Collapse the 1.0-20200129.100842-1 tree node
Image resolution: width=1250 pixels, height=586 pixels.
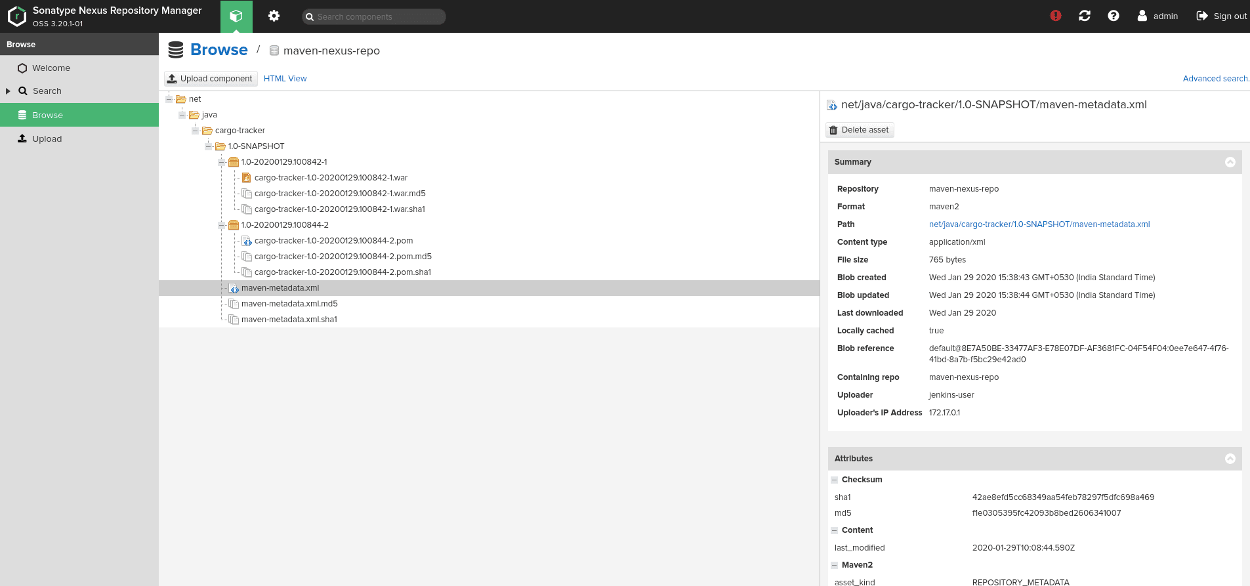coord(222,162)
